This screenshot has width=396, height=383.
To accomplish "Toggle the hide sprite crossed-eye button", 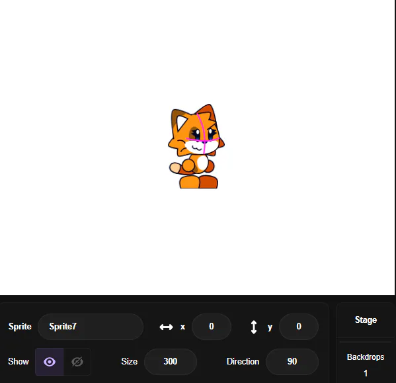I will pyautogui.click(x=77, y=362).
